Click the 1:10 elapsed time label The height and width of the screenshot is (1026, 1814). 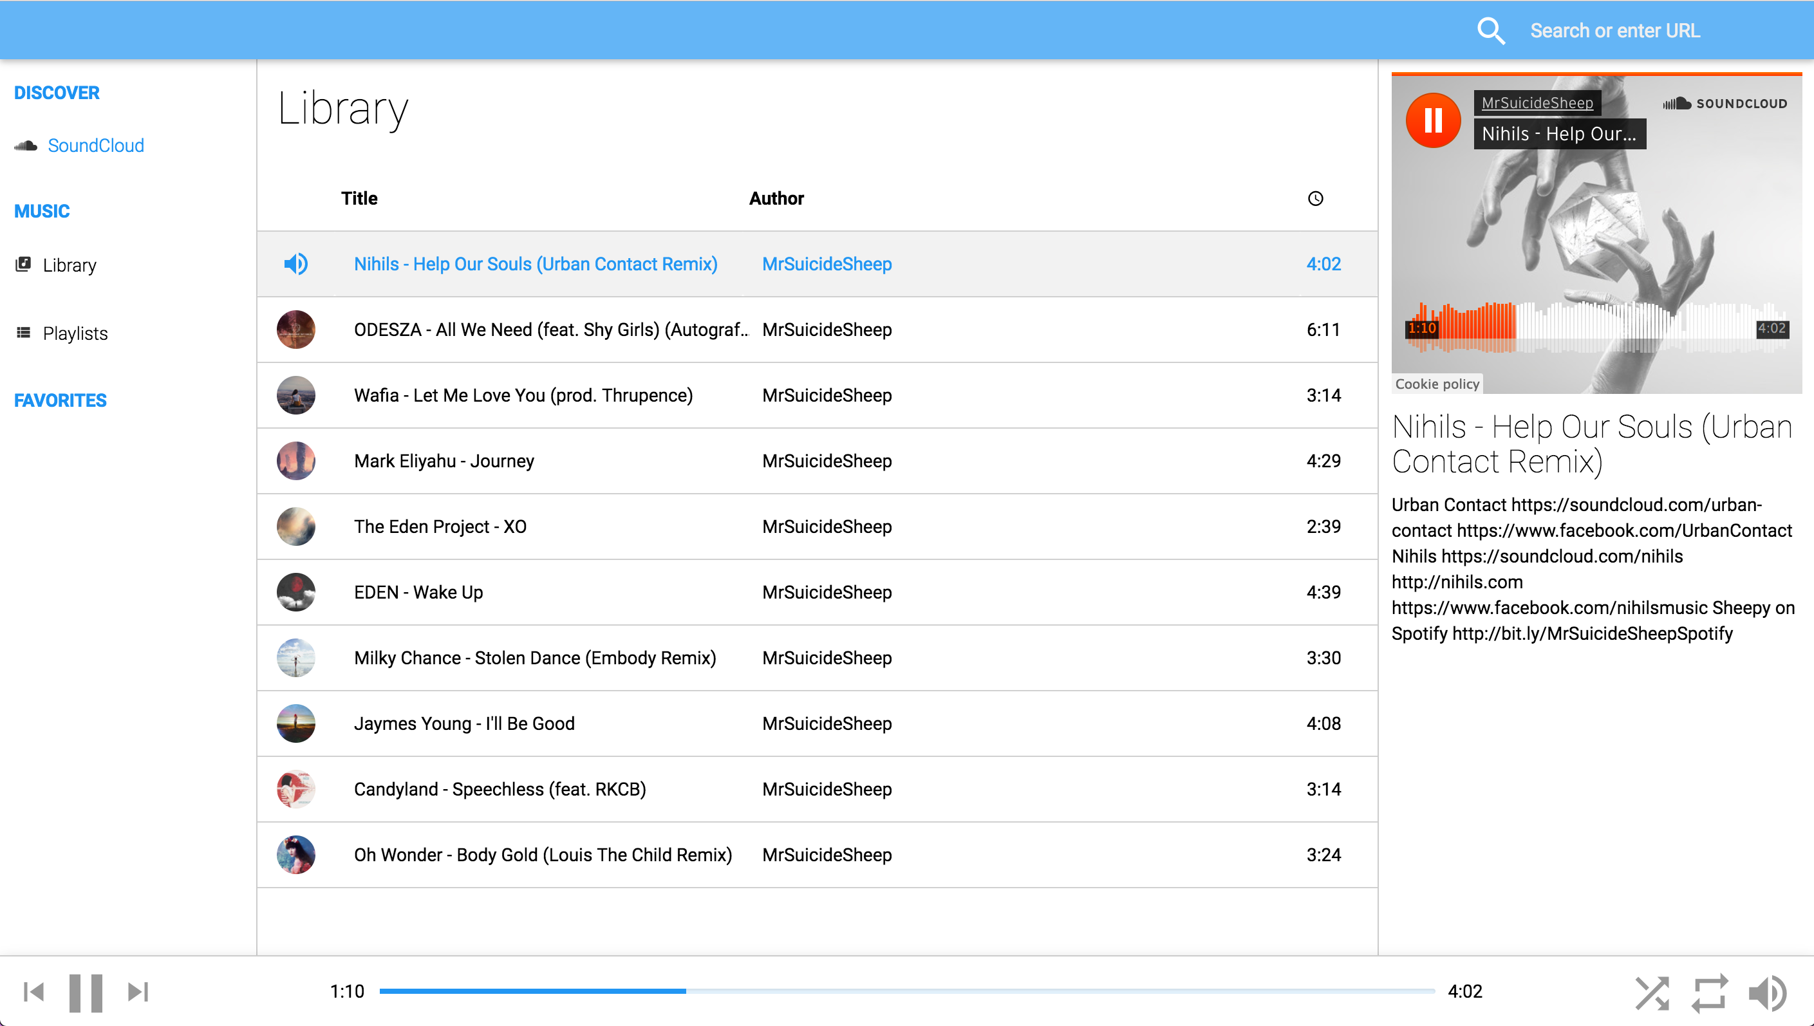347,991
